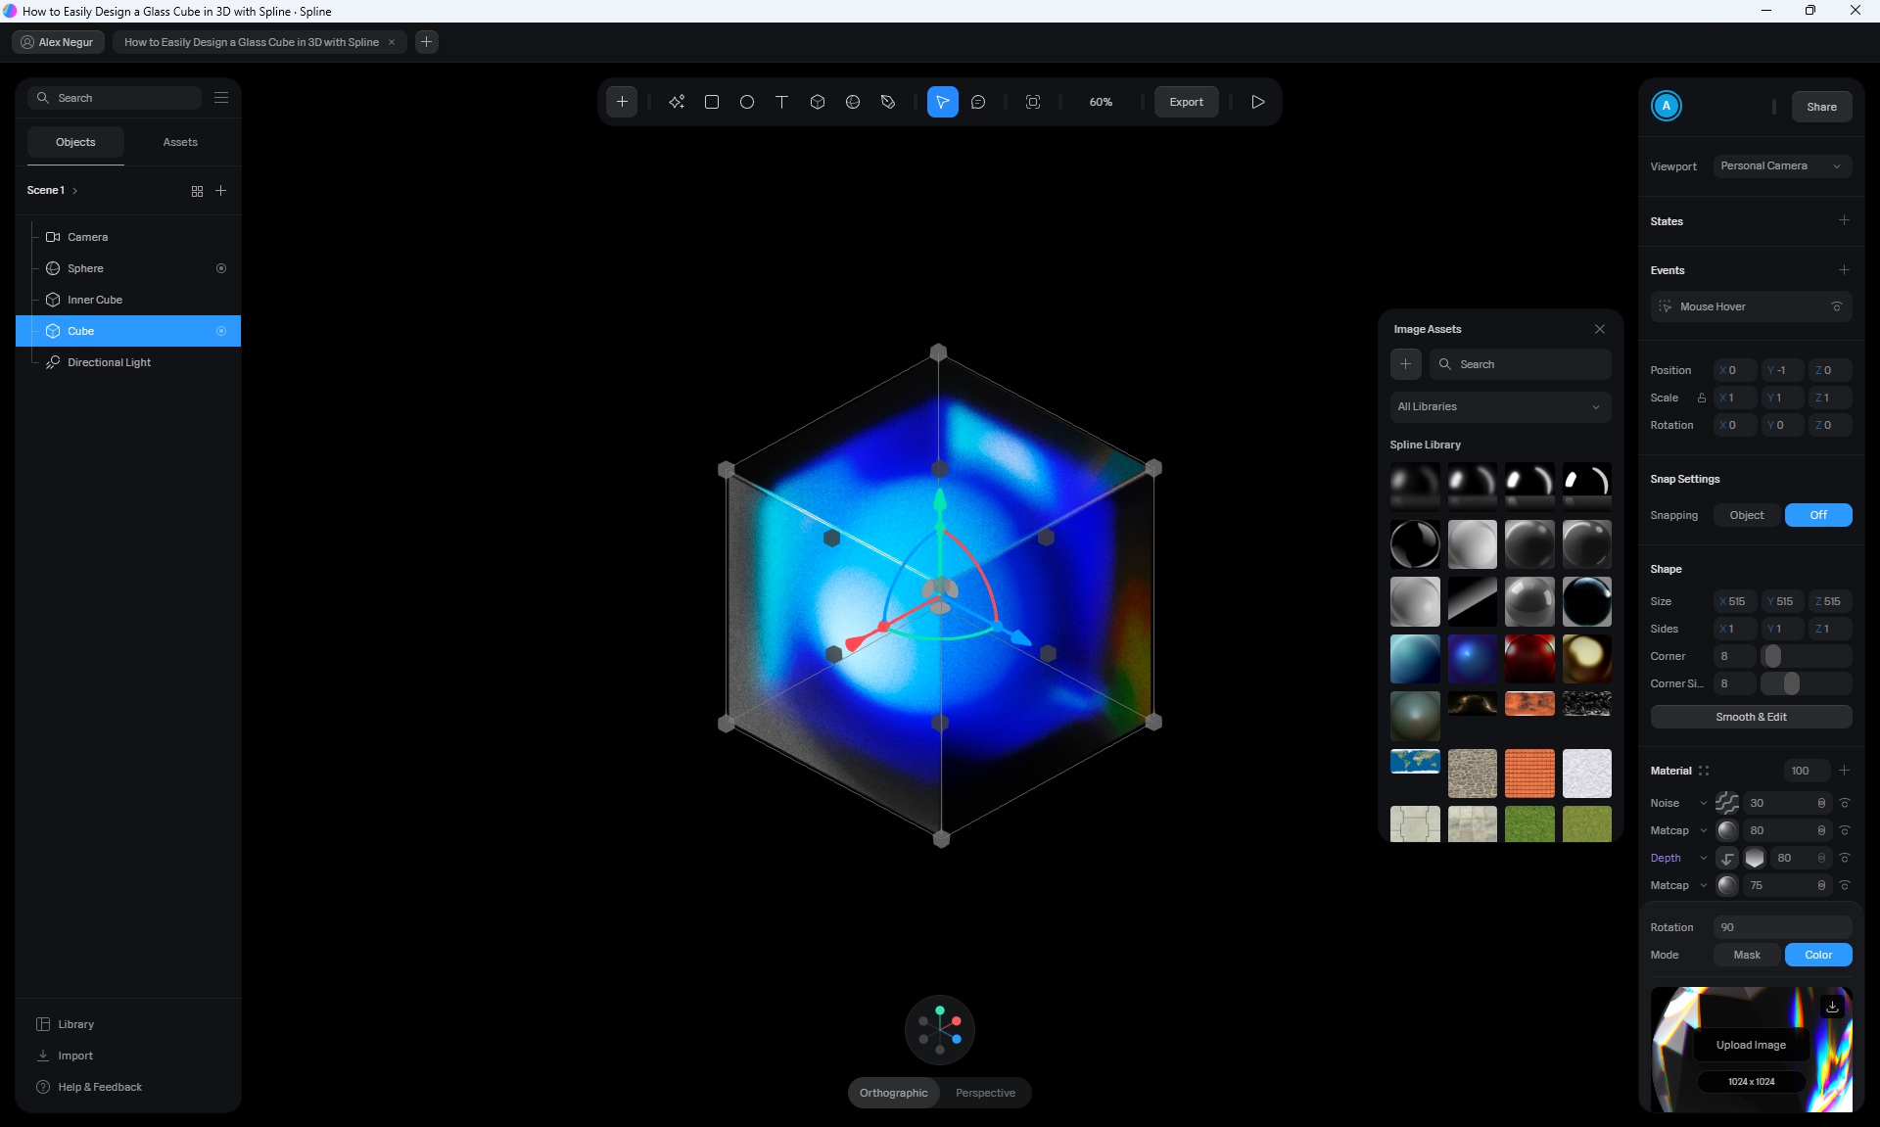
Task: Open the Viewport Personal Camera dropdown
Action: pyautogui.click(x=1782, y=166)
